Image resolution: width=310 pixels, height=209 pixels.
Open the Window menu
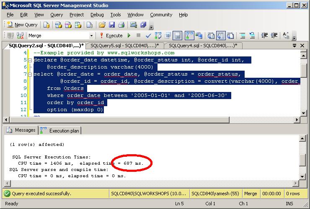coord(135,15)
